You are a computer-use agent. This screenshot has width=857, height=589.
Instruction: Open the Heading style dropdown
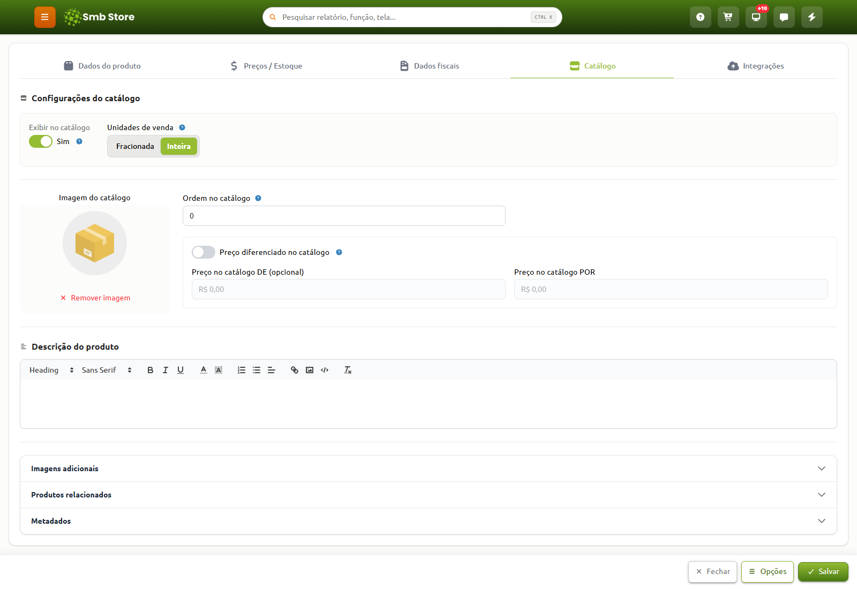51,370
